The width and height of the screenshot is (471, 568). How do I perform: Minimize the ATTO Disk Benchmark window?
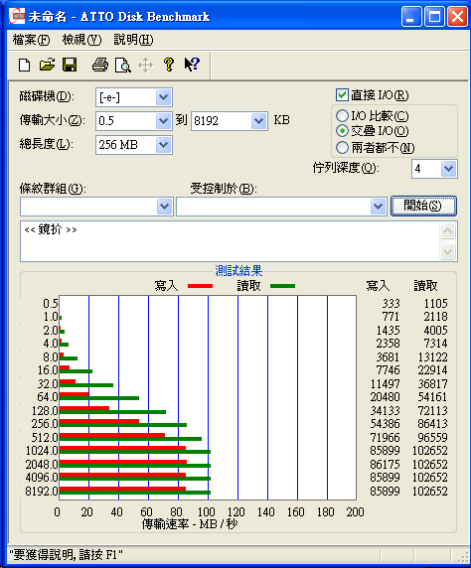411,17
